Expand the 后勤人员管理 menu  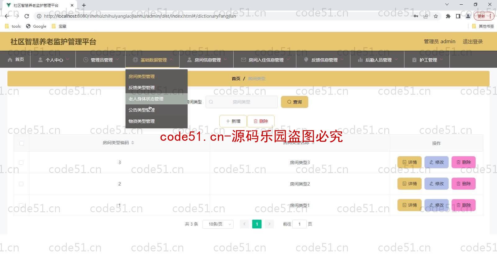tap(377, 60)
